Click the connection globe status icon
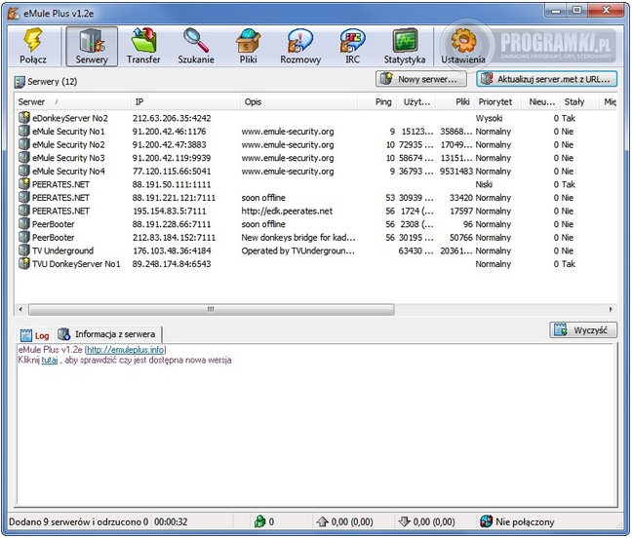 (486, 521)
